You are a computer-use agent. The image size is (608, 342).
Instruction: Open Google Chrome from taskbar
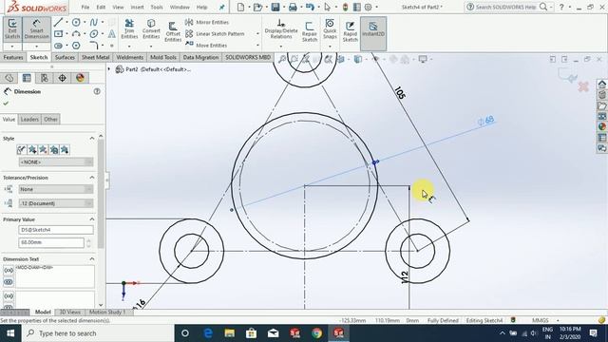click(x=316, y=333)
